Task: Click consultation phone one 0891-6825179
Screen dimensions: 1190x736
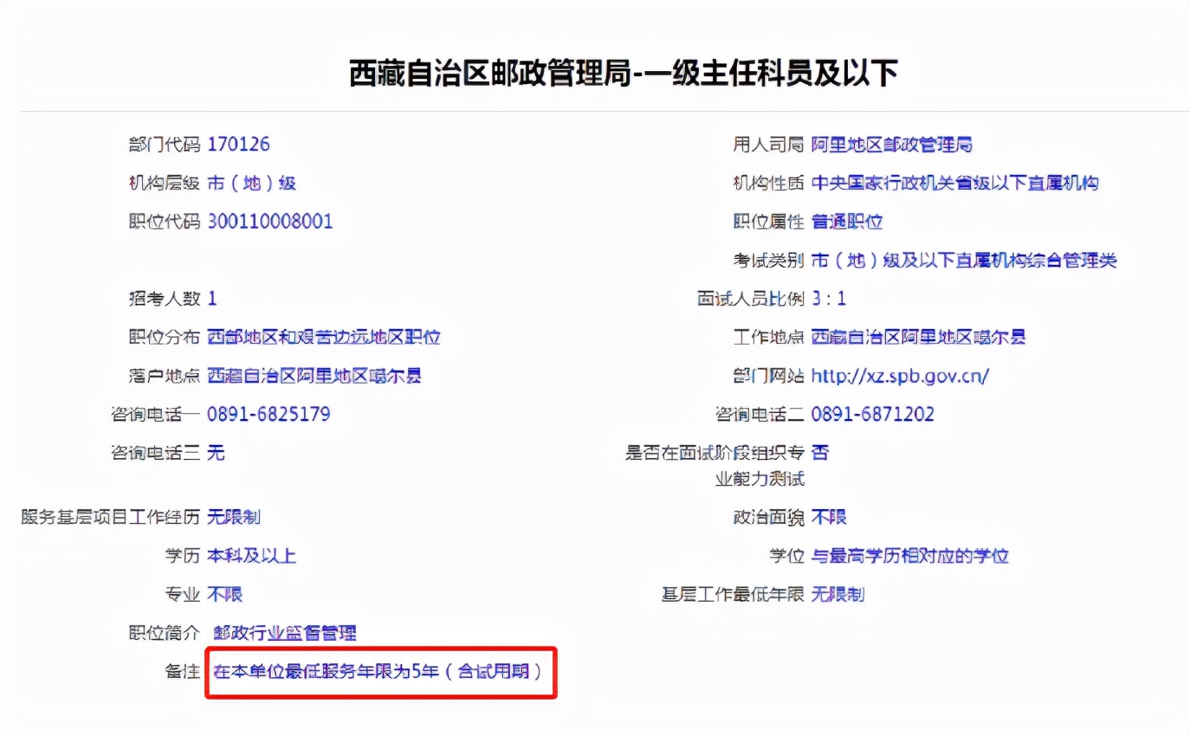Action: 269,414
